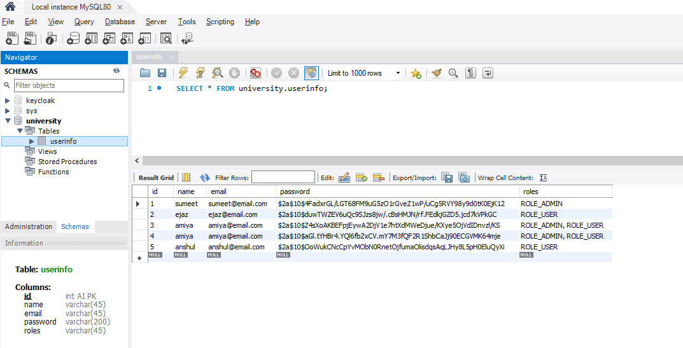The height and width of the screenshot is (348, 683).
Task: Search table data toolbar icon
Action: point(166,38)
